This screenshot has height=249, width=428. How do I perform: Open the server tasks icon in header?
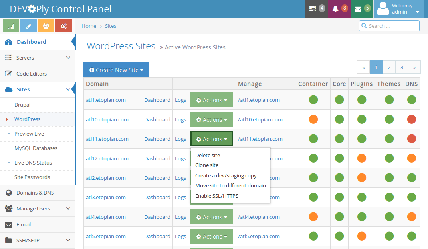(x=316, y=9)
